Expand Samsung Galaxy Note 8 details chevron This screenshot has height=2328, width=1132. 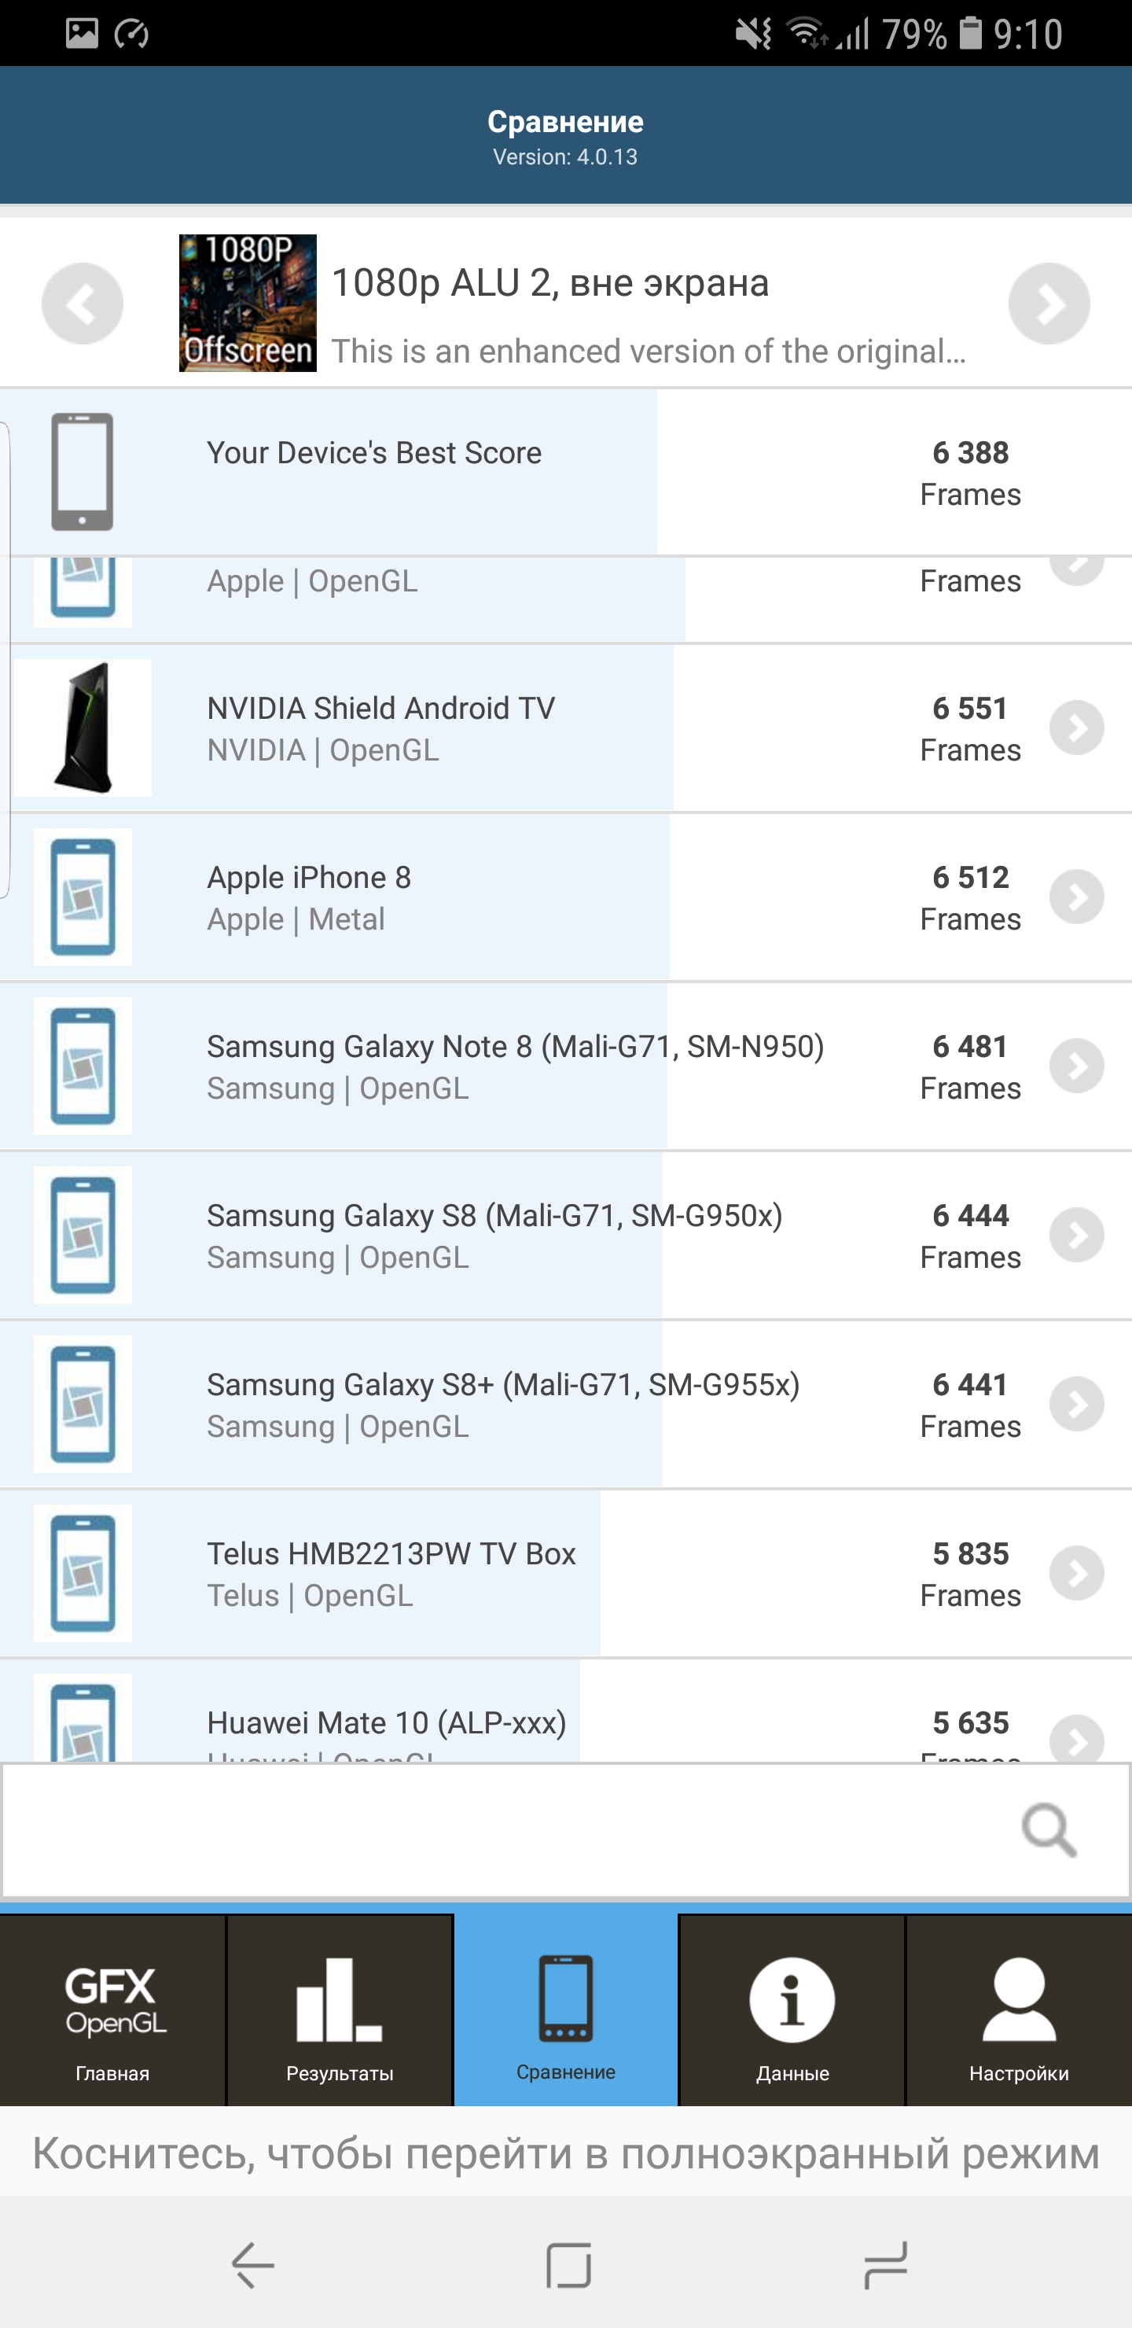pyautogui.click(x=1076, y=1066)
